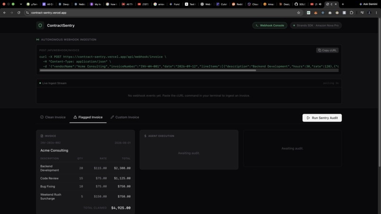Switch to the Reddit tab
Viewport: 381px width, 214px height.
pyautogui.click(x=237, y=4)
